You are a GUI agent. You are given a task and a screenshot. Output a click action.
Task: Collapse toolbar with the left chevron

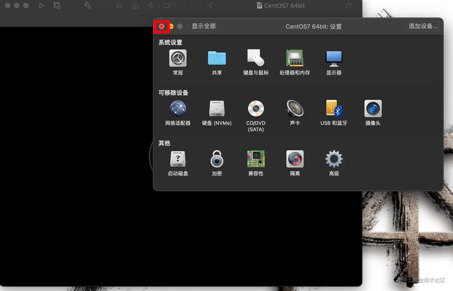pyautogui.click(x=211, y=5)
